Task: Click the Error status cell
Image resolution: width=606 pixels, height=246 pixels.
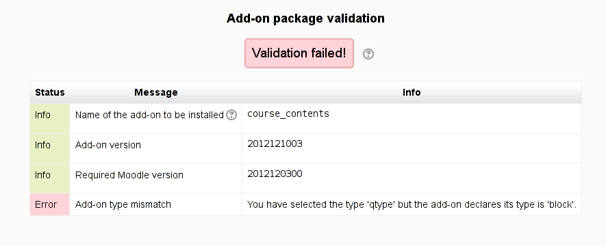Action: point(49,204)
